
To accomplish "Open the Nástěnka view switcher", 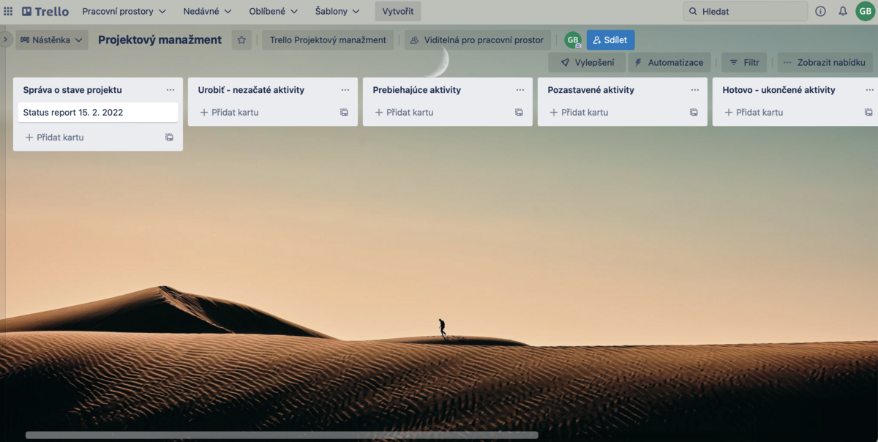I will tap(51, 40).
